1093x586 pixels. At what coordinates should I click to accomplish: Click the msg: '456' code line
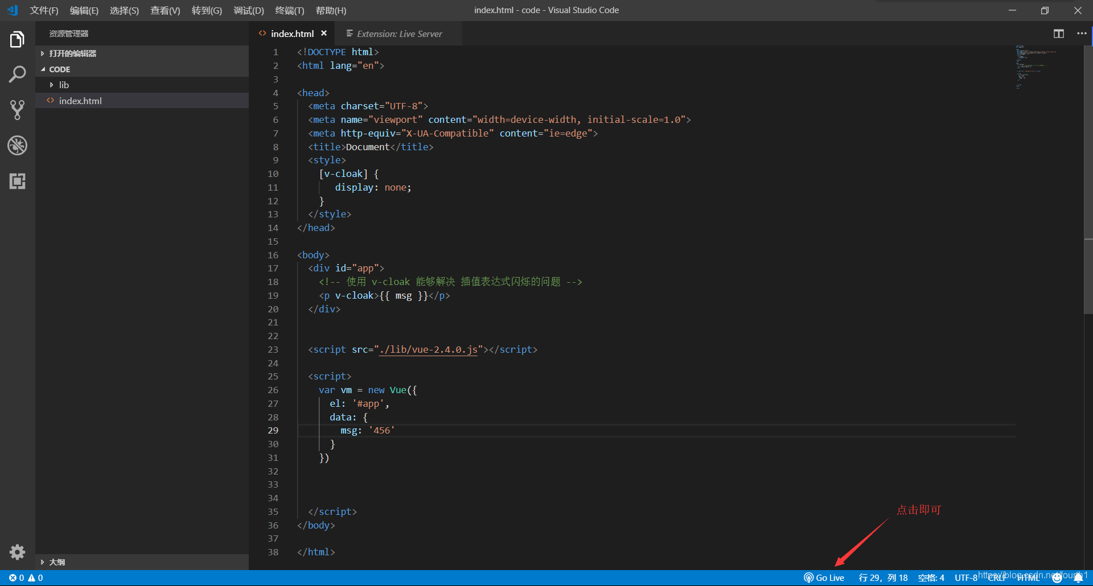click(x=368, y=431)
